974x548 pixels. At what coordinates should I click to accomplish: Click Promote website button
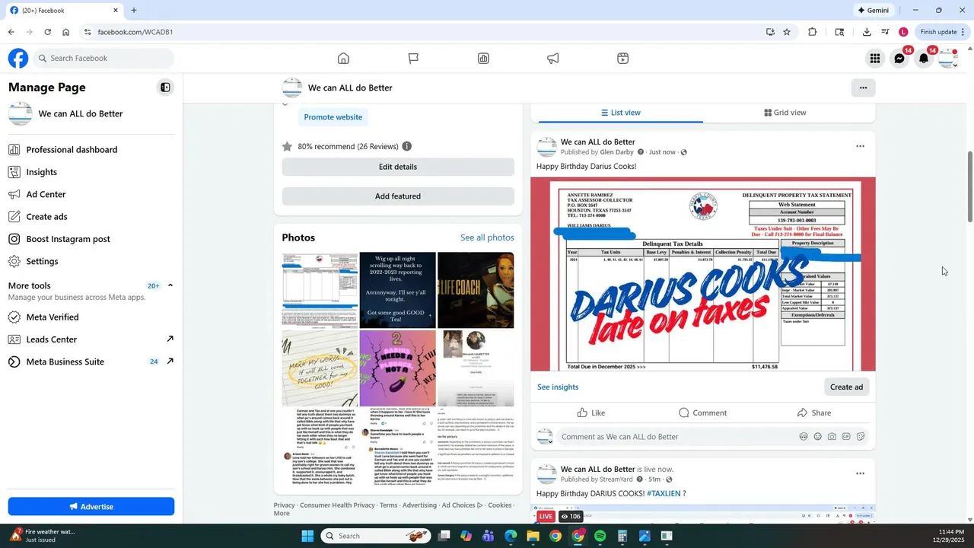tap(333, 117)
